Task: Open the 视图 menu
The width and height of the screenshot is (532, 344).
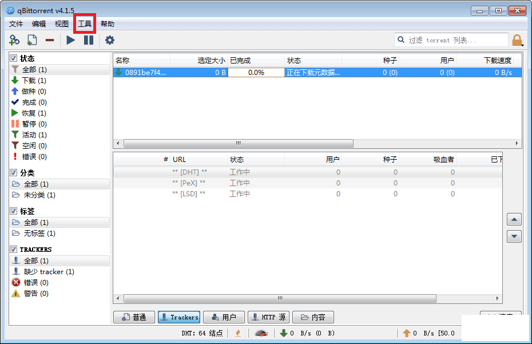Action: (x=61, y=24)
